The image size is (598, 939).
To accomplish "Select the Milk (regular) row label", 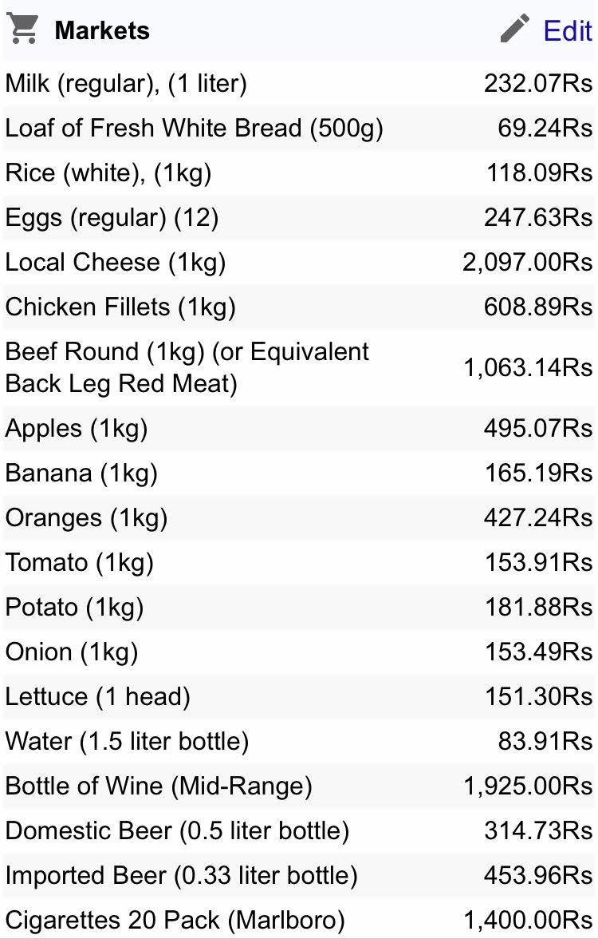I will 126,83.
